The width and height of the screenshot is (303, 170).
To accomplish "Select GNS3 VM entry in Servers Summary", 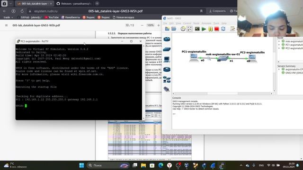I will [x=292, y=73].
